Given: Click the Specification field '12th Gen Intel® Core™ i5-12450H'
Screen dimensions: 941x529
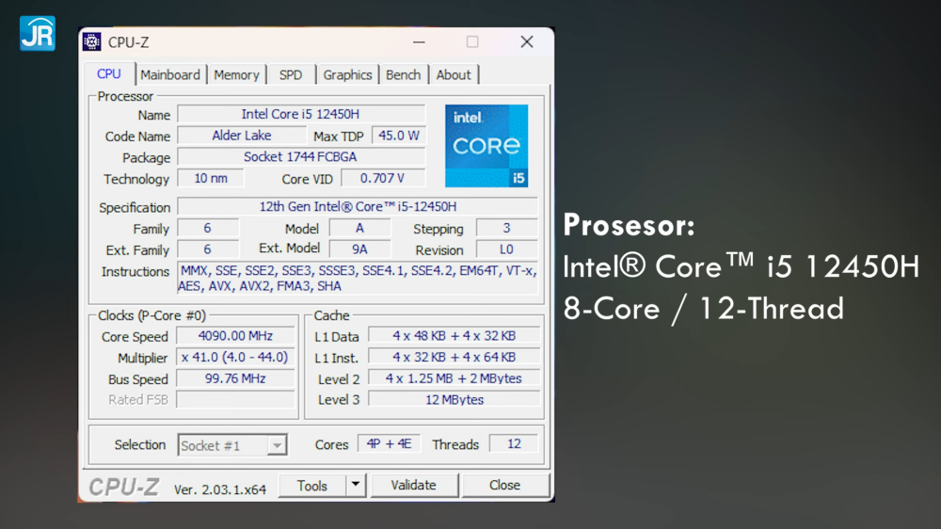Looking at the screenshot, I should (x=358, y=206).
